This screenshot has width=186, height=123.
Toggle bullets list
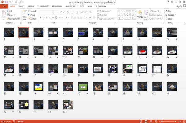[x=72, y=12]
